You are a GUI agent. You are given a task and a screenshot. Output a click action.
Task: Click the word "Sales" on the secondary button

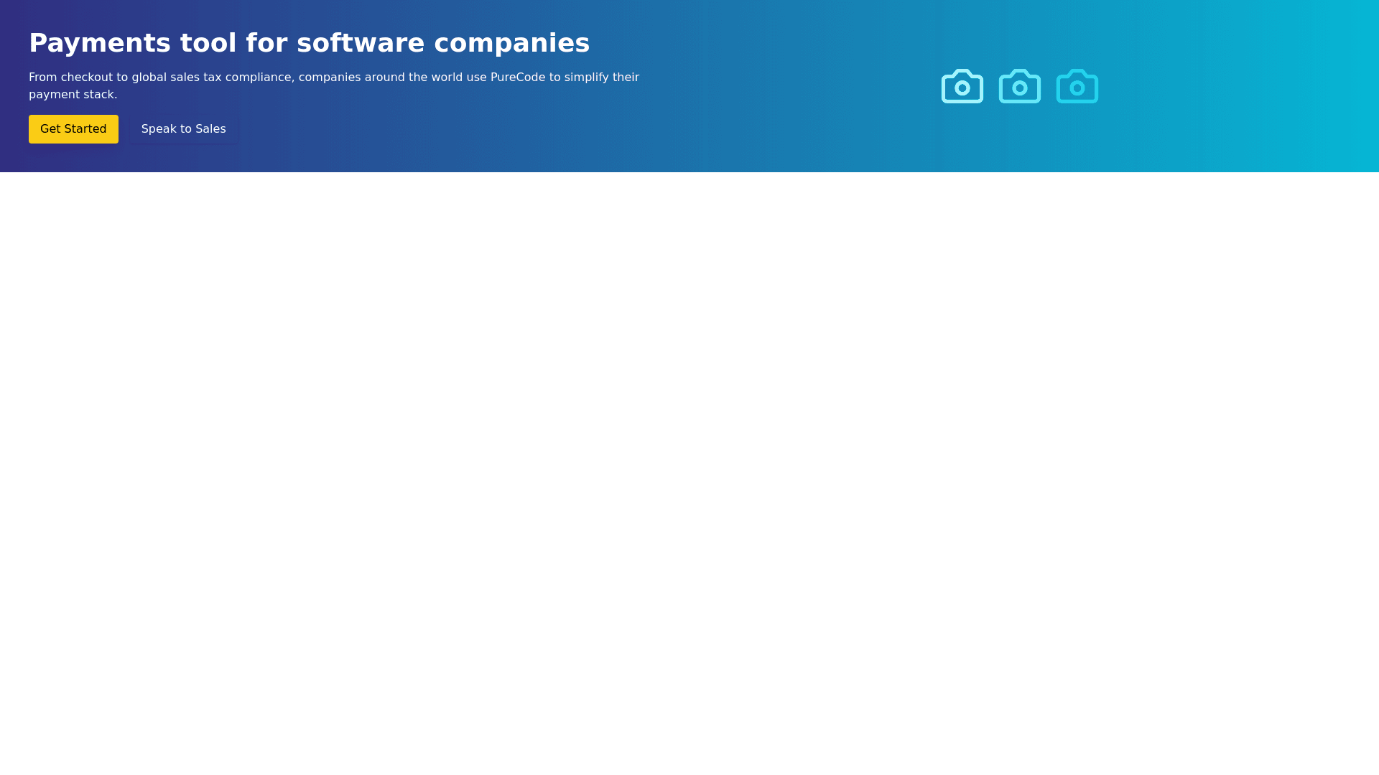click(x=210, y=129)
